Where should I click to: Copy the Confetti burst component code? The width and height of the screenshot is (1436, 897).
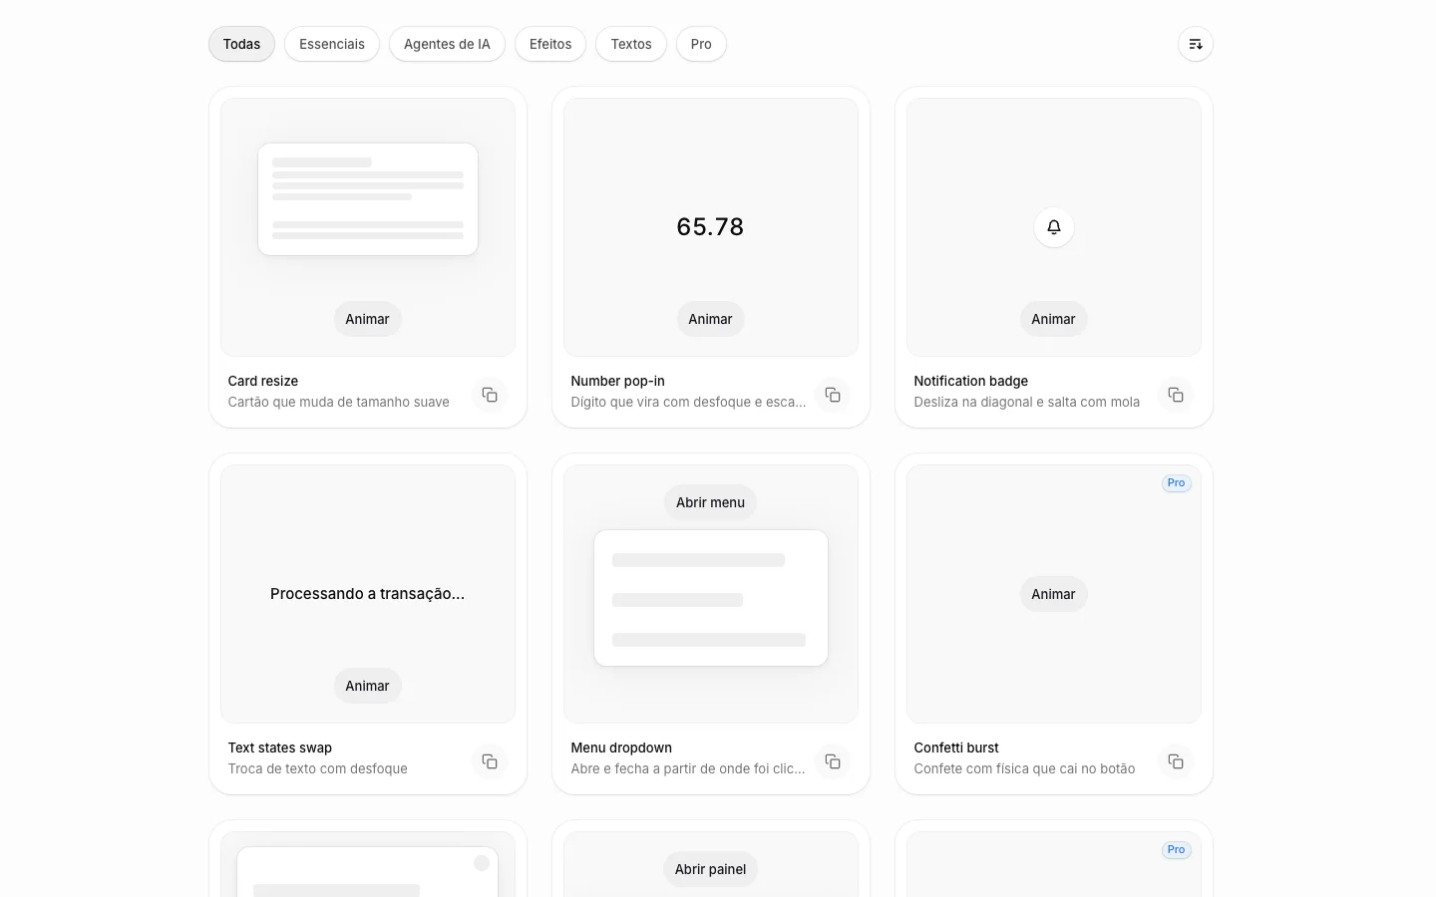[x=1176, y=761]
